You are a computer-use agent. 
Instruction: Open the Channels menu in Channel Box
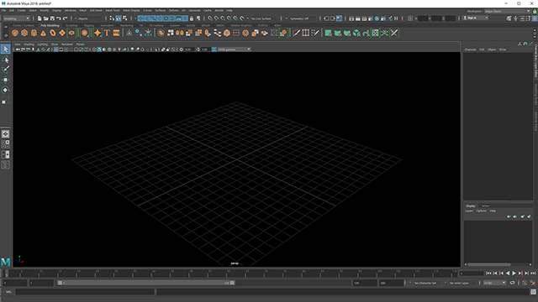coord(470,49)
